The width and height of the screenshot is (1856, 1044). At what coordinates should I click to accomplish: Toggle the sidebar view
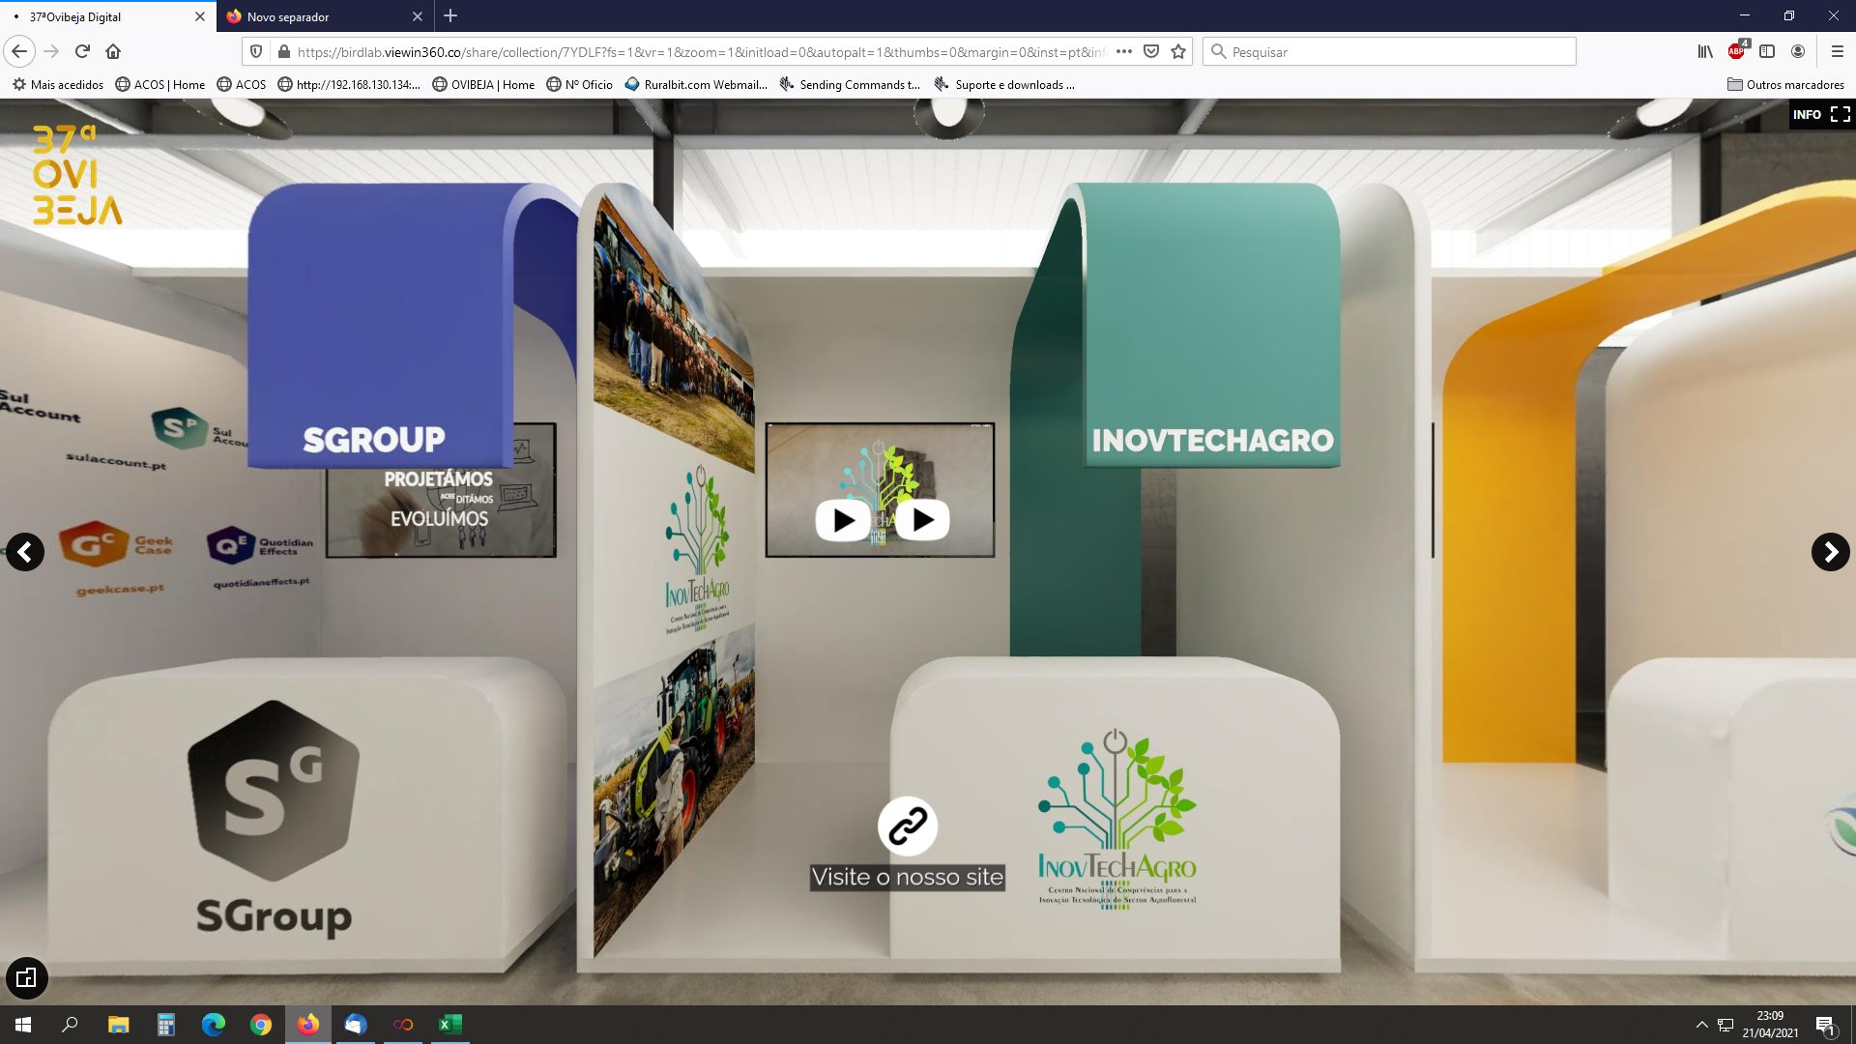[1767, 51]
